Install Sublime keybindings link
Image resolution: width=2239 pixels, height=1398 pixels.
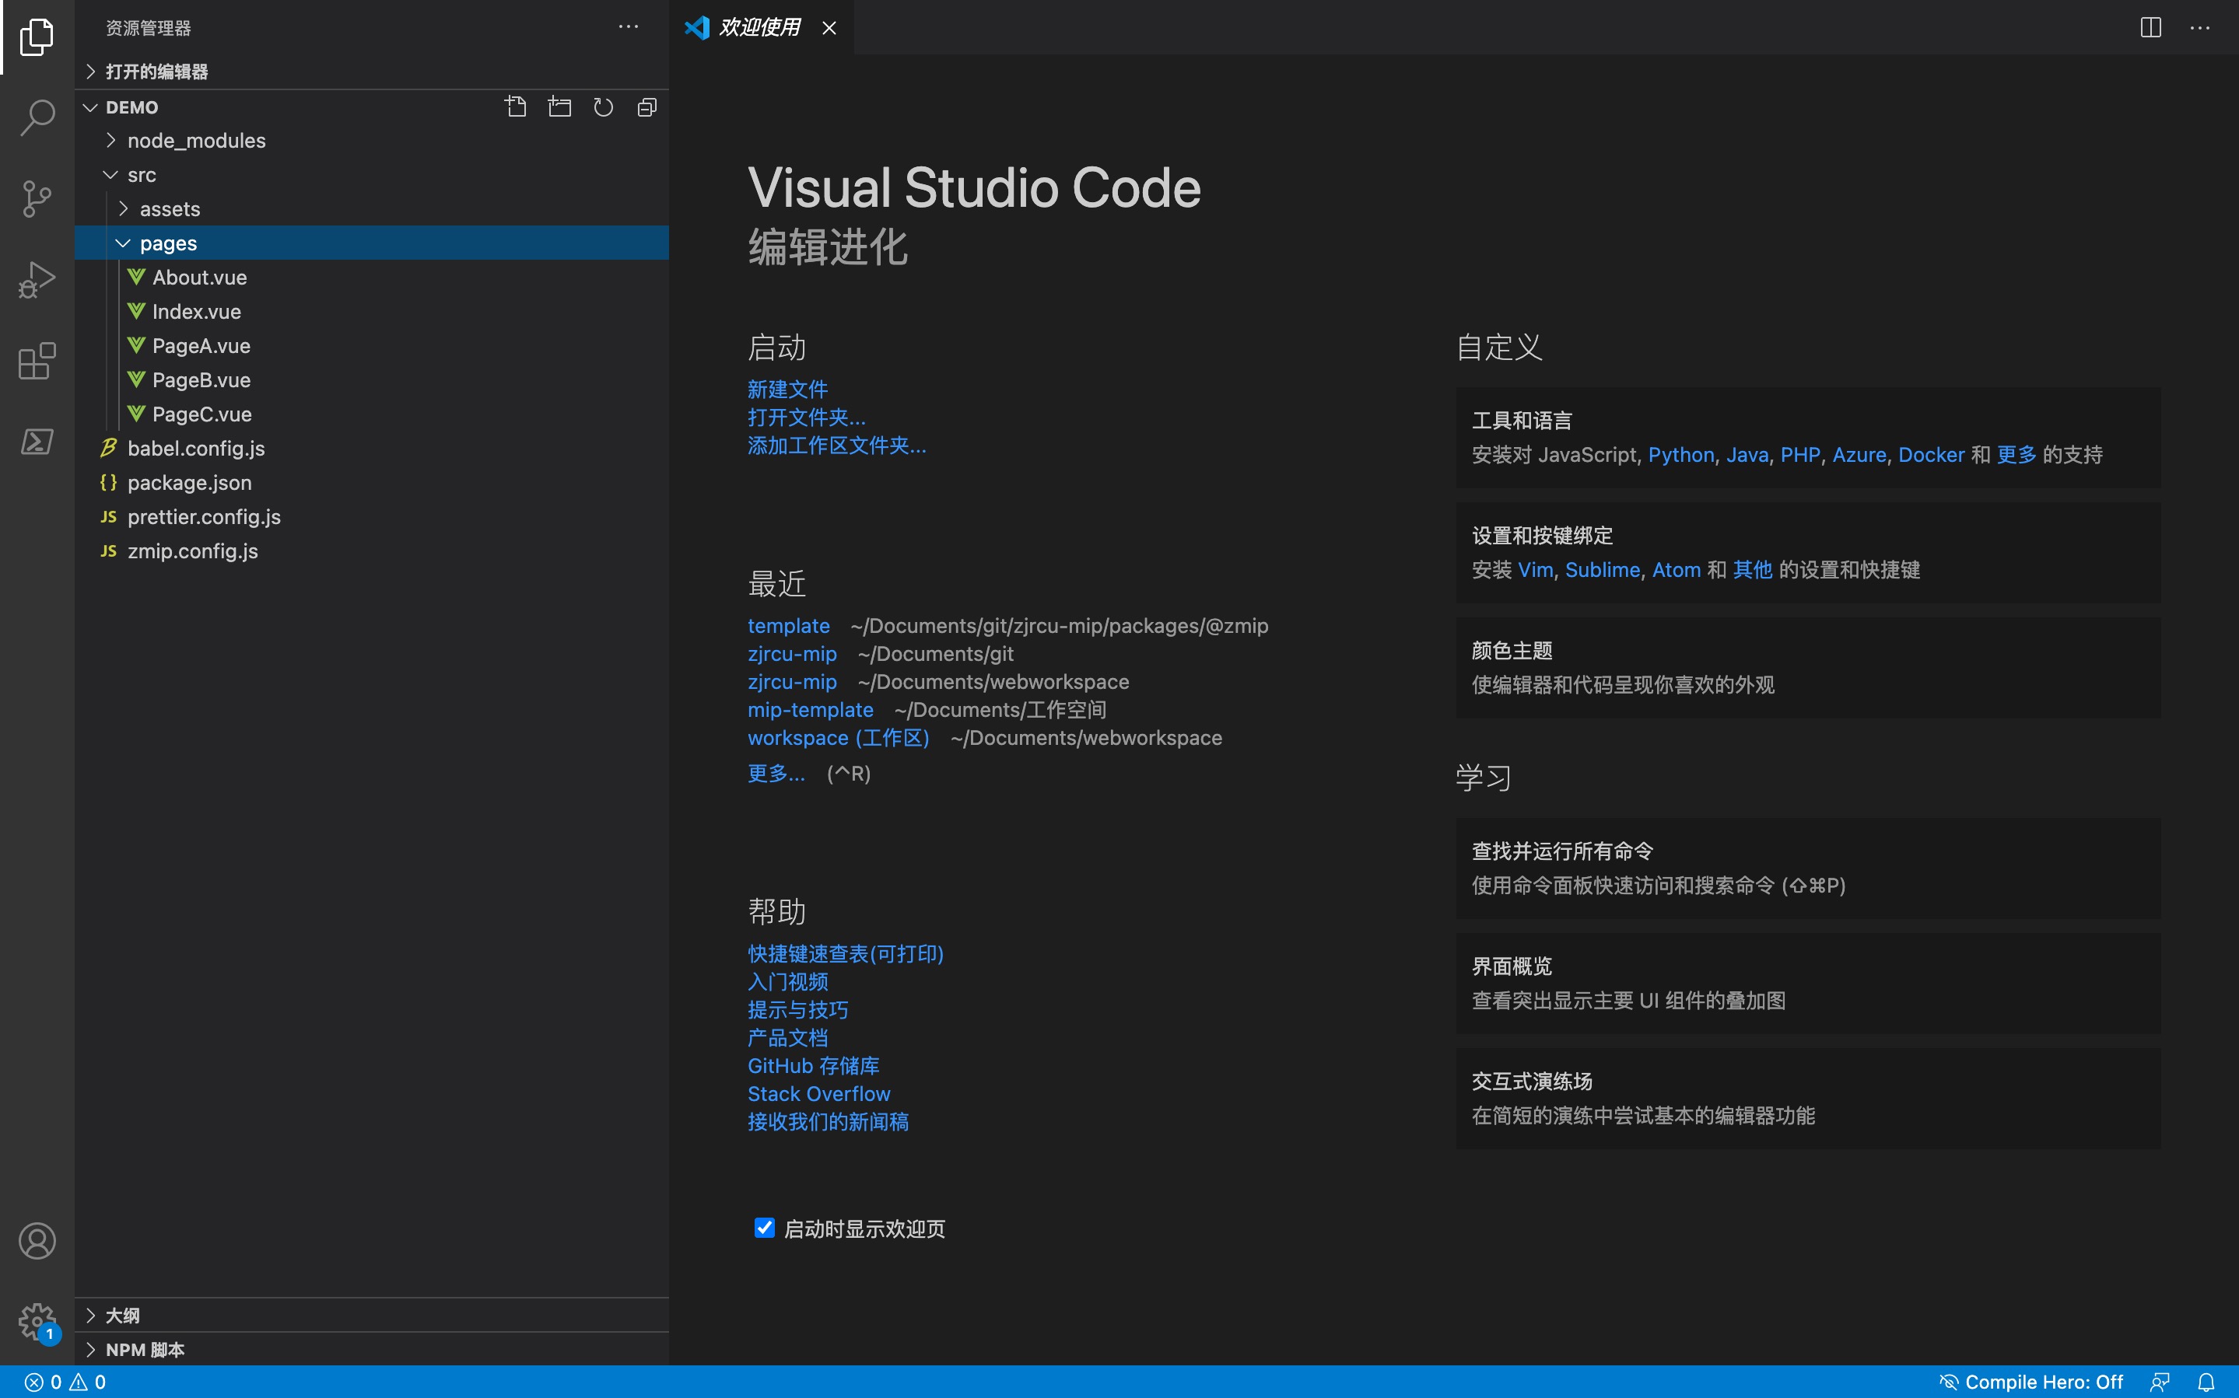click(x=1602, y=570)
